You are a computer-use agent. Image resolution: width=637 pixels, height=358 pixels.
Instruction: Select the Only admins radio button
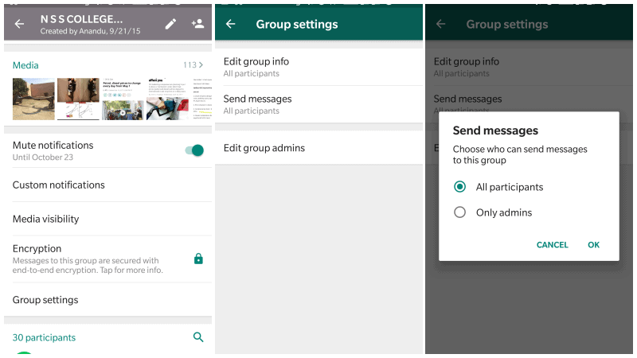[460, 212]
